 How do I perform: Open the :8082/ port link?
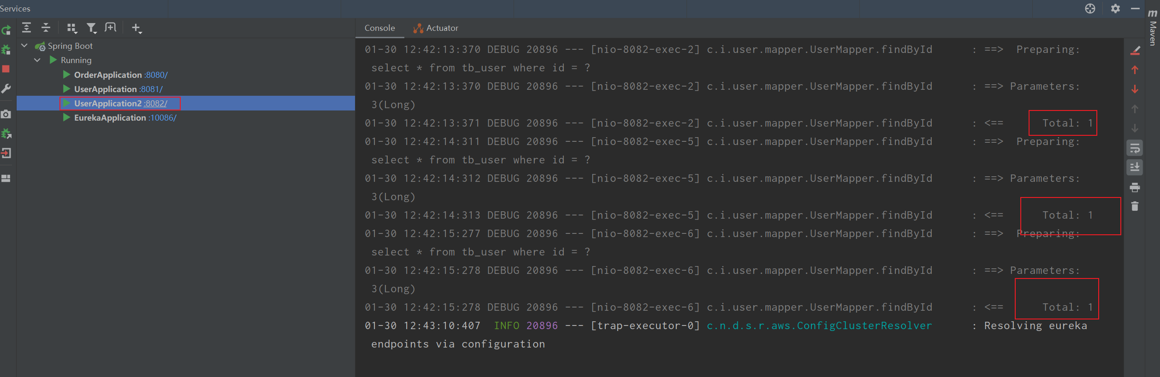(156, 103)
